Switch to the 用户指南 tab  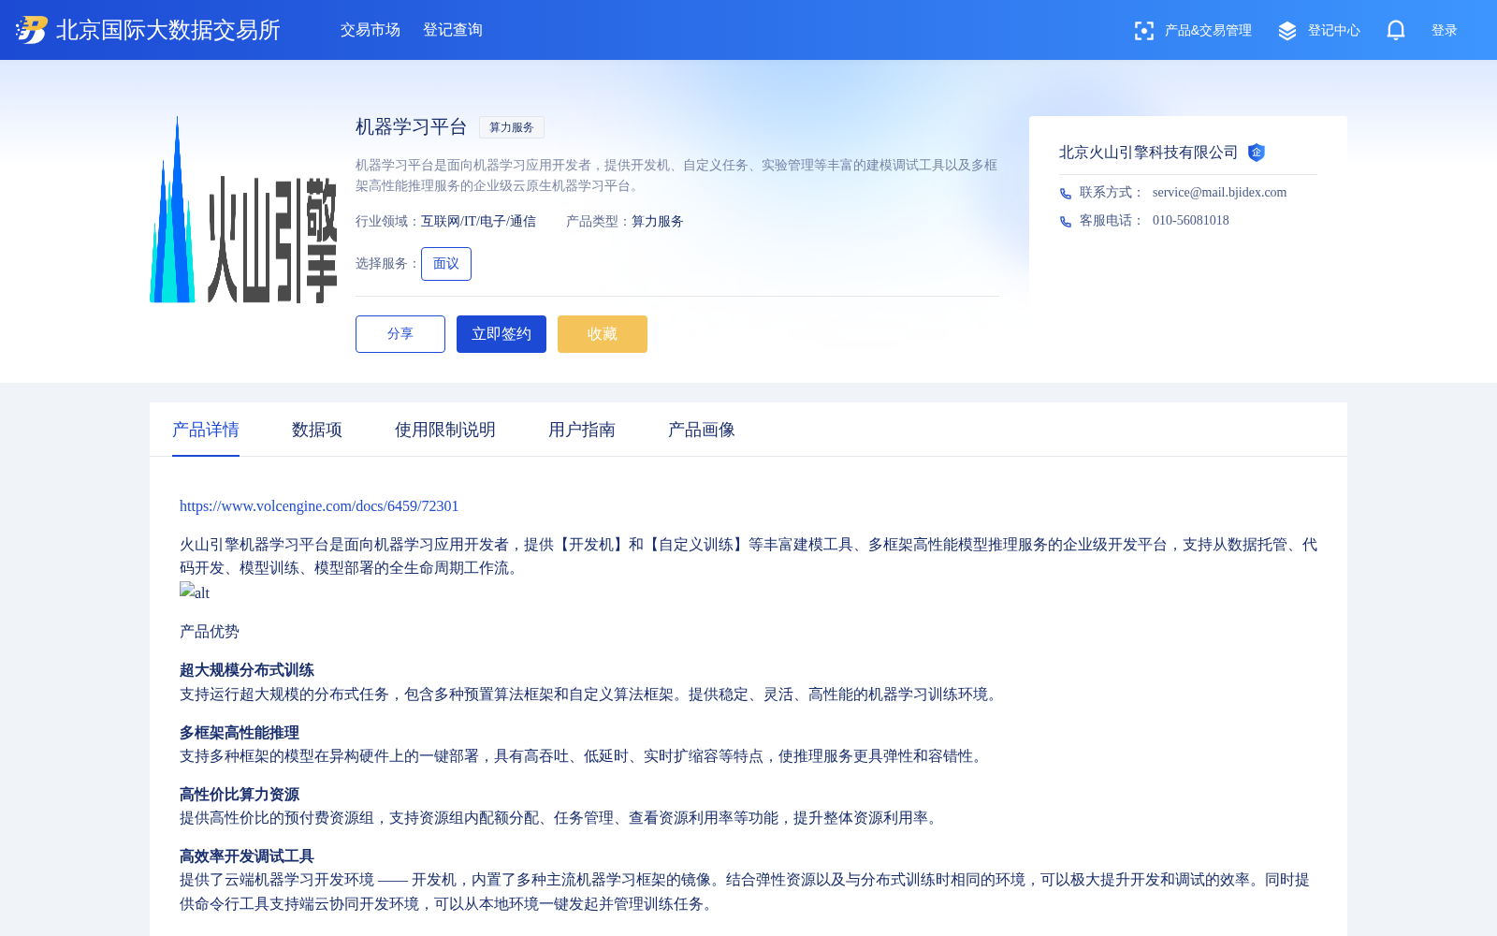[x=582, y=430]
